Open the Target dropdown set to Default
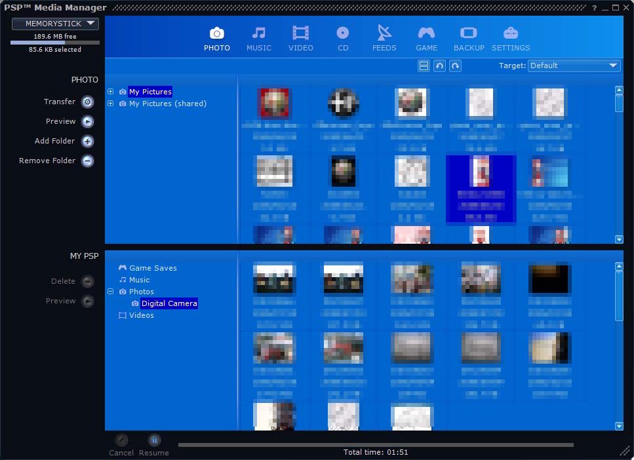 coord(574,66)
